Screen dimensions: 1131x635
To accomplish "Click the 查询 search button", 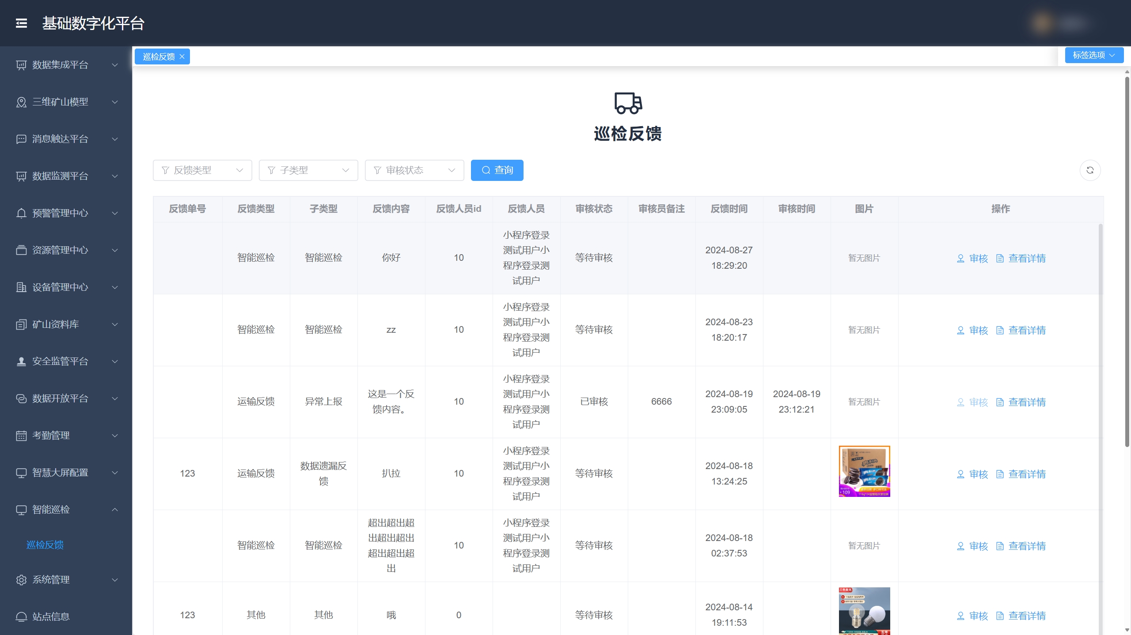I will point(497,170).
